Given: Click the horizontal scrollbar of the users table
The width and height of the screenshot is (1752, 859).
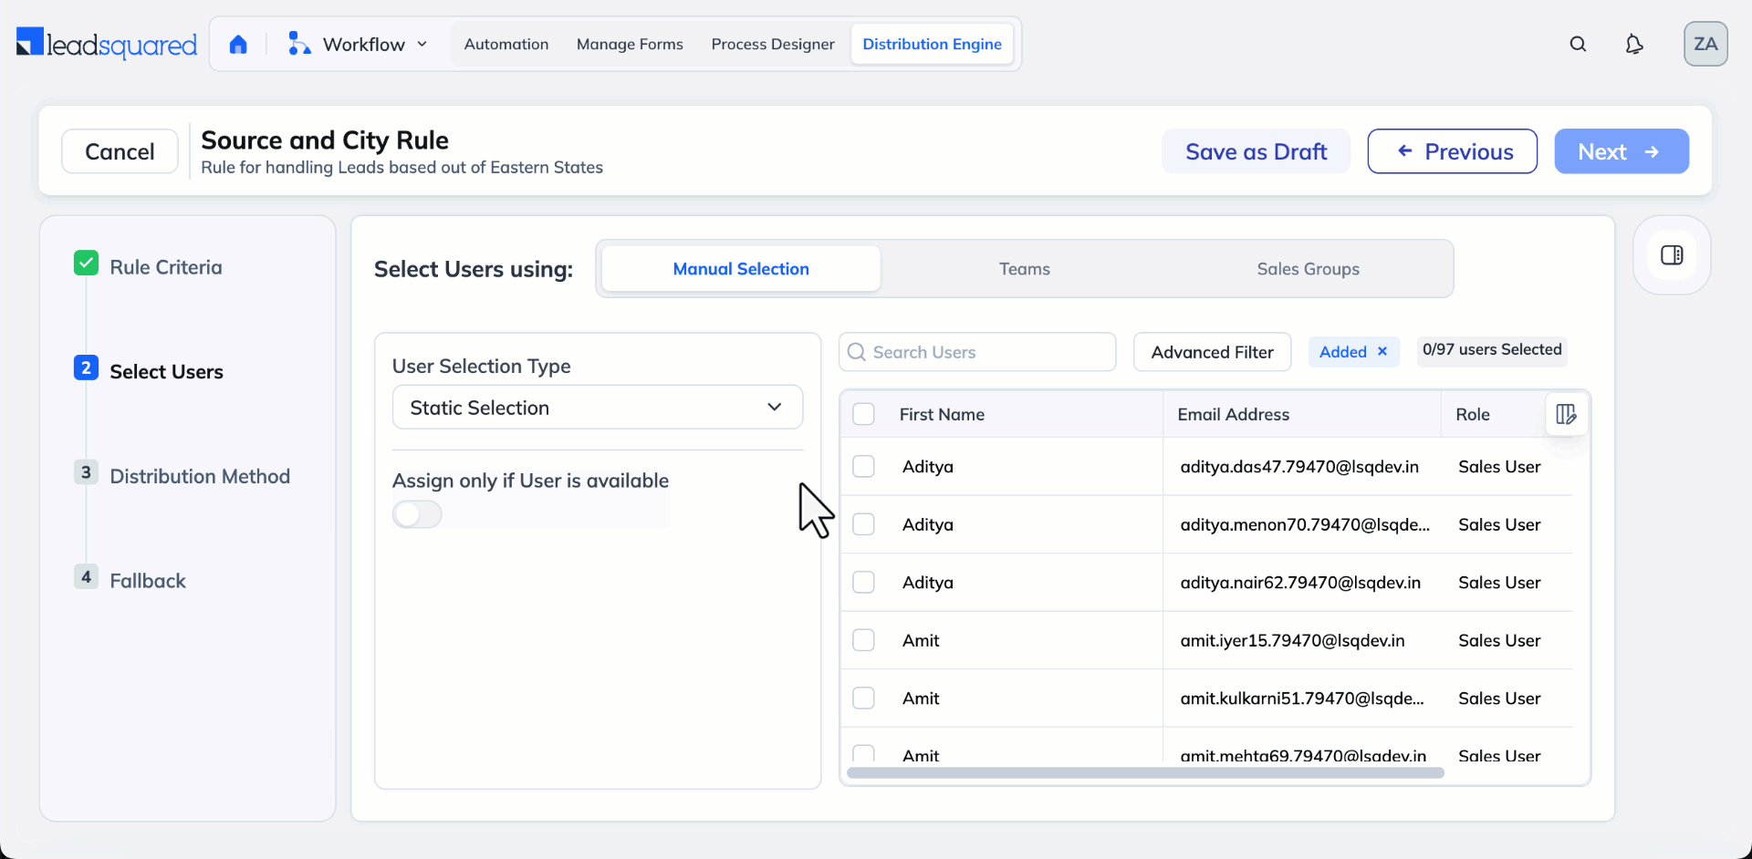Looking at the screenshot, I should pos(1145,773).
